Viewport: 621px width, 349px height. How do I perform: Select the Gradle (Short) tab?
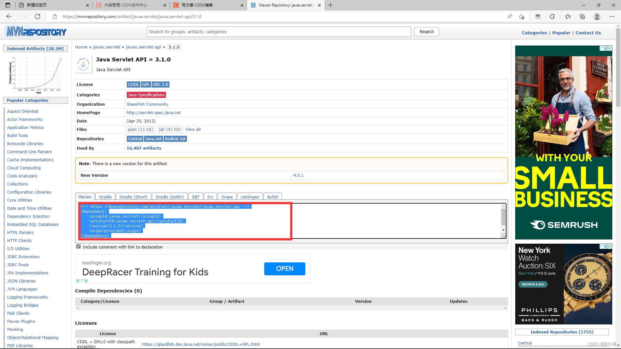pyautogui.click(x=134, y=197)
